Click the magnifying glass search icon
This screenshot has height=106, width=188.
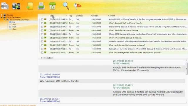66,6
